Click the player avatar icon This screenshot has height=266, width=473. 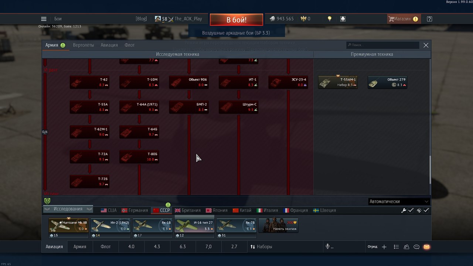click(158, 19)
